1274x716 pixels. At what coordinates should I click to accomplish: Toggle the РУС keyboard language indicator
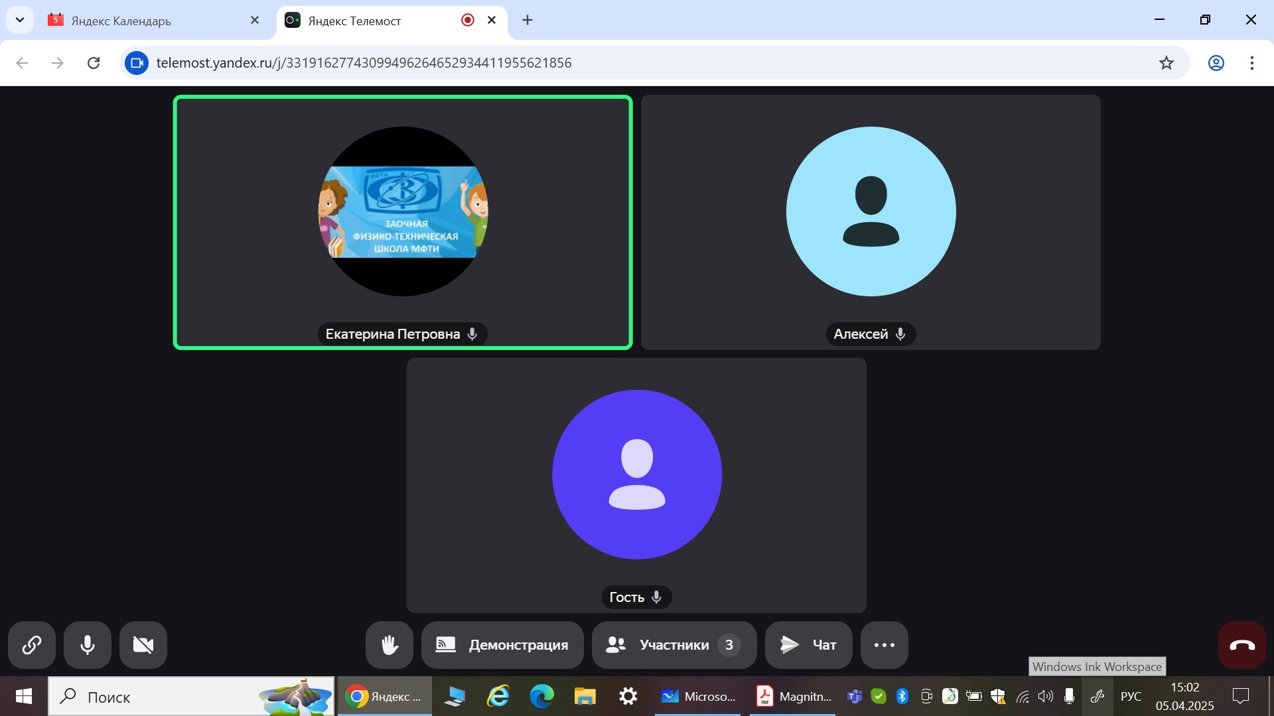pyautogui.click(x=1131, y=696)
